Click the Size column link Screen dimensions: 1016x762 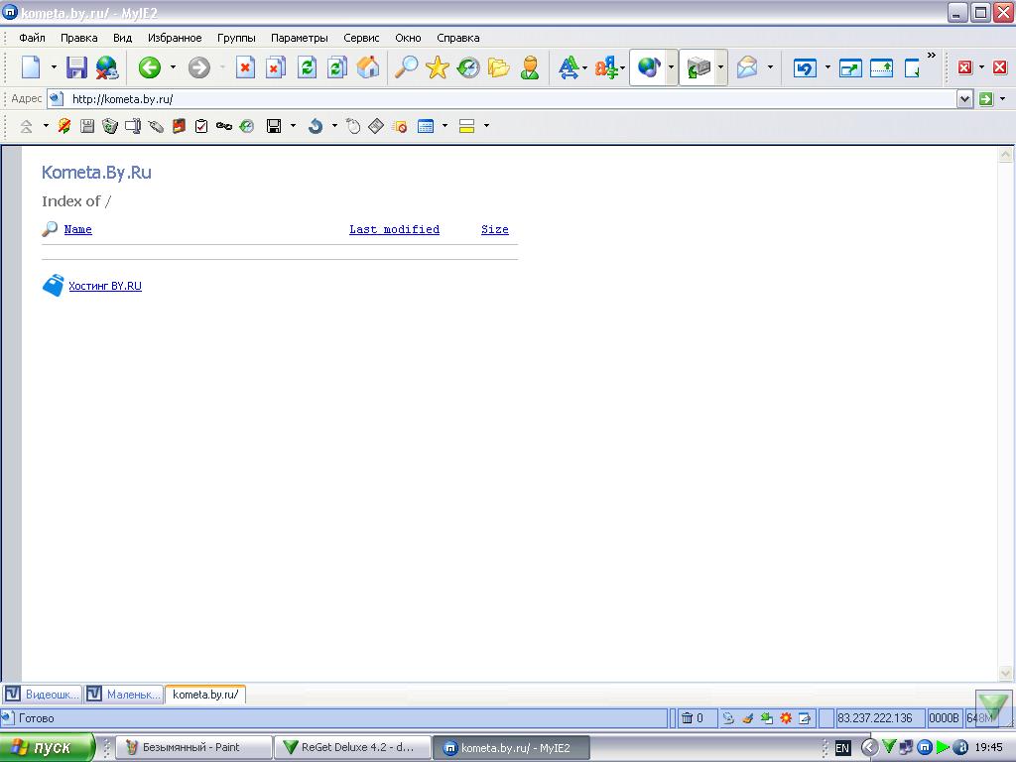click(x=494, y=229)
